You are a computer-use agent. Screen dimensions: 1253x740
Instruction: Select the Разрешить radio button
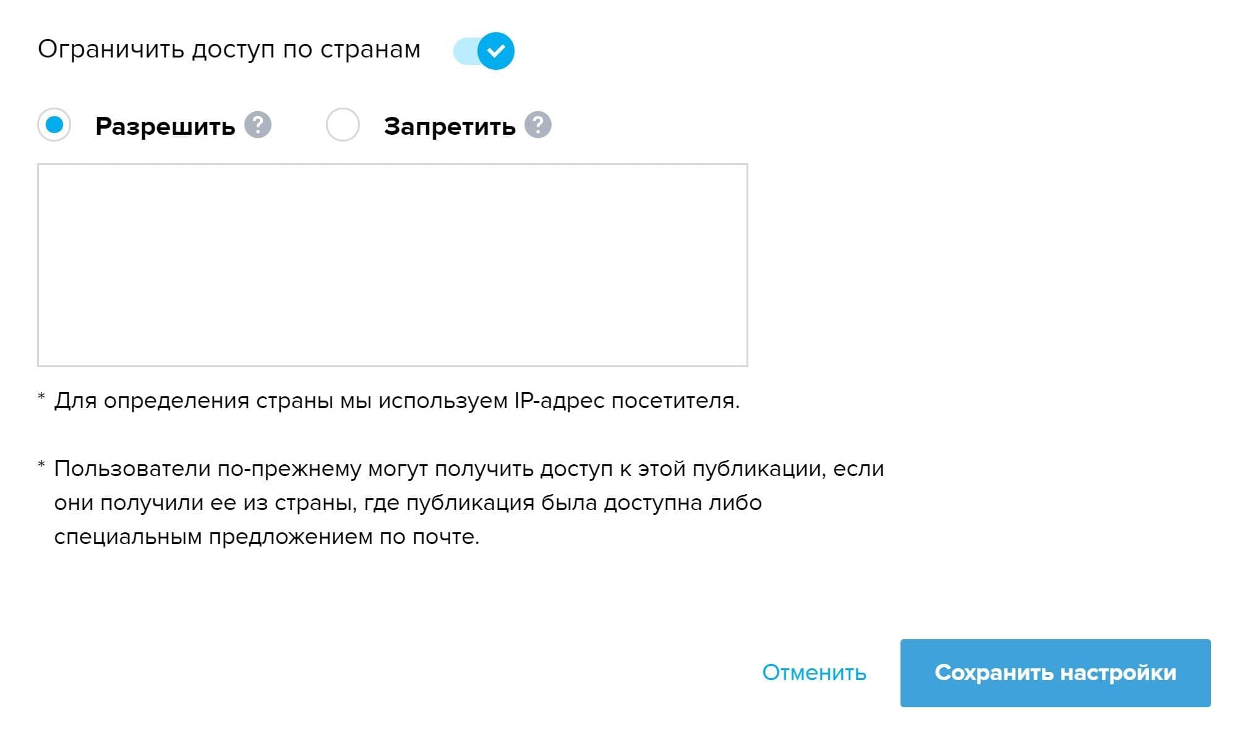pyautogui.click(x=54, y=126)
